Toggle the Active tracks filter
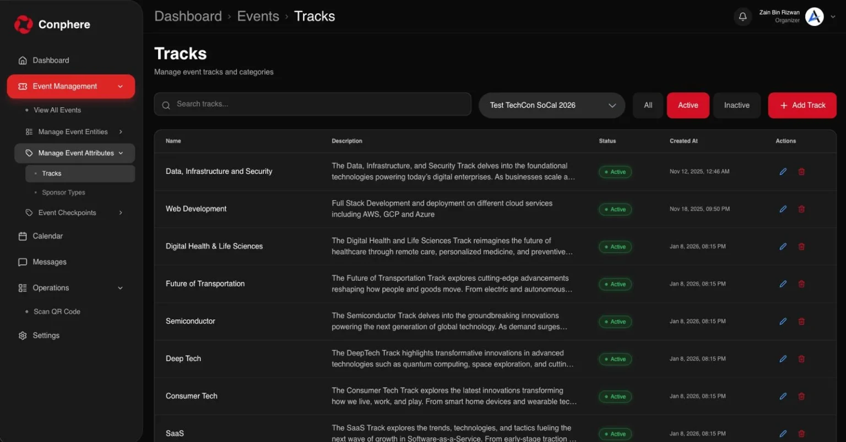This screenshot has width=846, height=442. [687, 105]
